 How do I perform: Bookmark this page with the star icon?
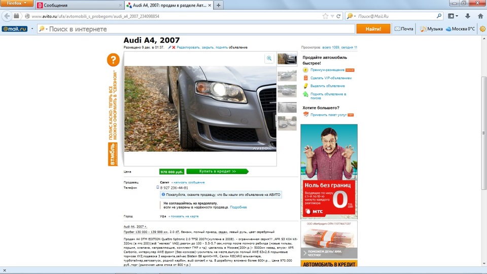click(x=325, y=16)
